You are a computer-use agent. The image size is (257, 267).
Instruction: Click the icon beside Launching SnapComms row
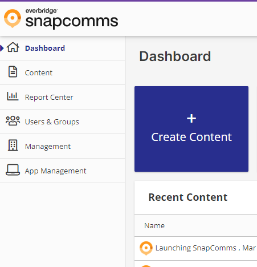(146, 248)
